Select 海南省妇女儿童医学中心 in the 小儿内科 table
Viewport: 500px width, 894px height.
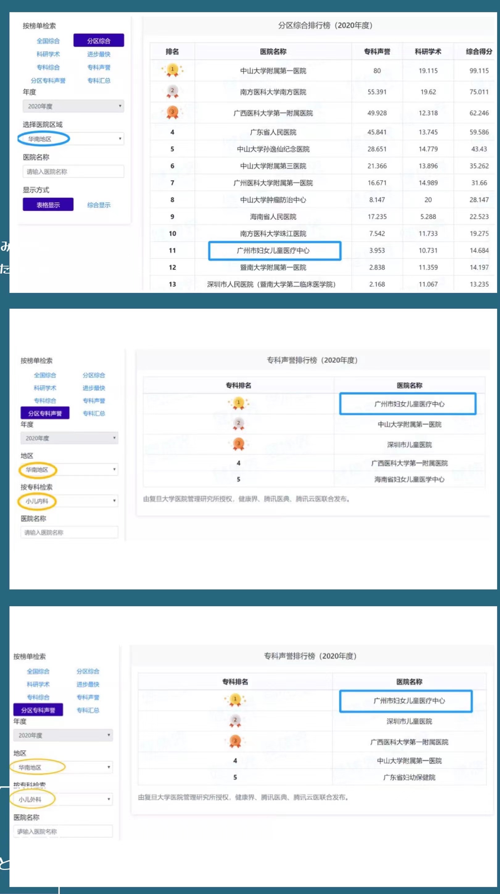pyautogui.click(x=409, y=479)
